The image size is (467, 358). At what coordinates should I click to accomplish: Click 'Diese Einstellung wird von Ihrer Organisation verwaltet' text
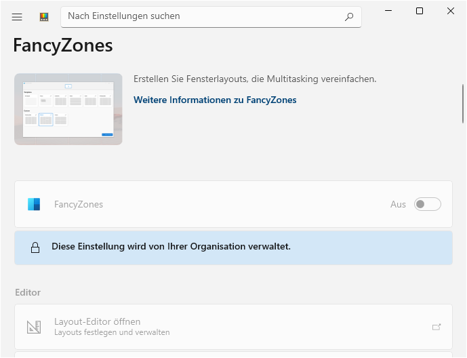click(171, 247)
